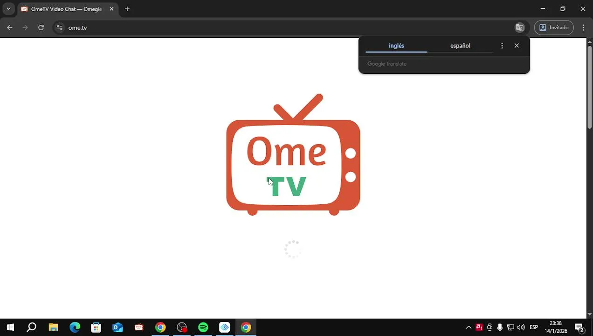Select the OmeTV Video Chat tab
The image size is (593, 336).
(67, 9)
